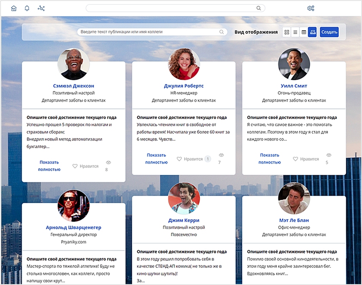Open notifications bell icon

pyautogui.click(x=27, y=9)
